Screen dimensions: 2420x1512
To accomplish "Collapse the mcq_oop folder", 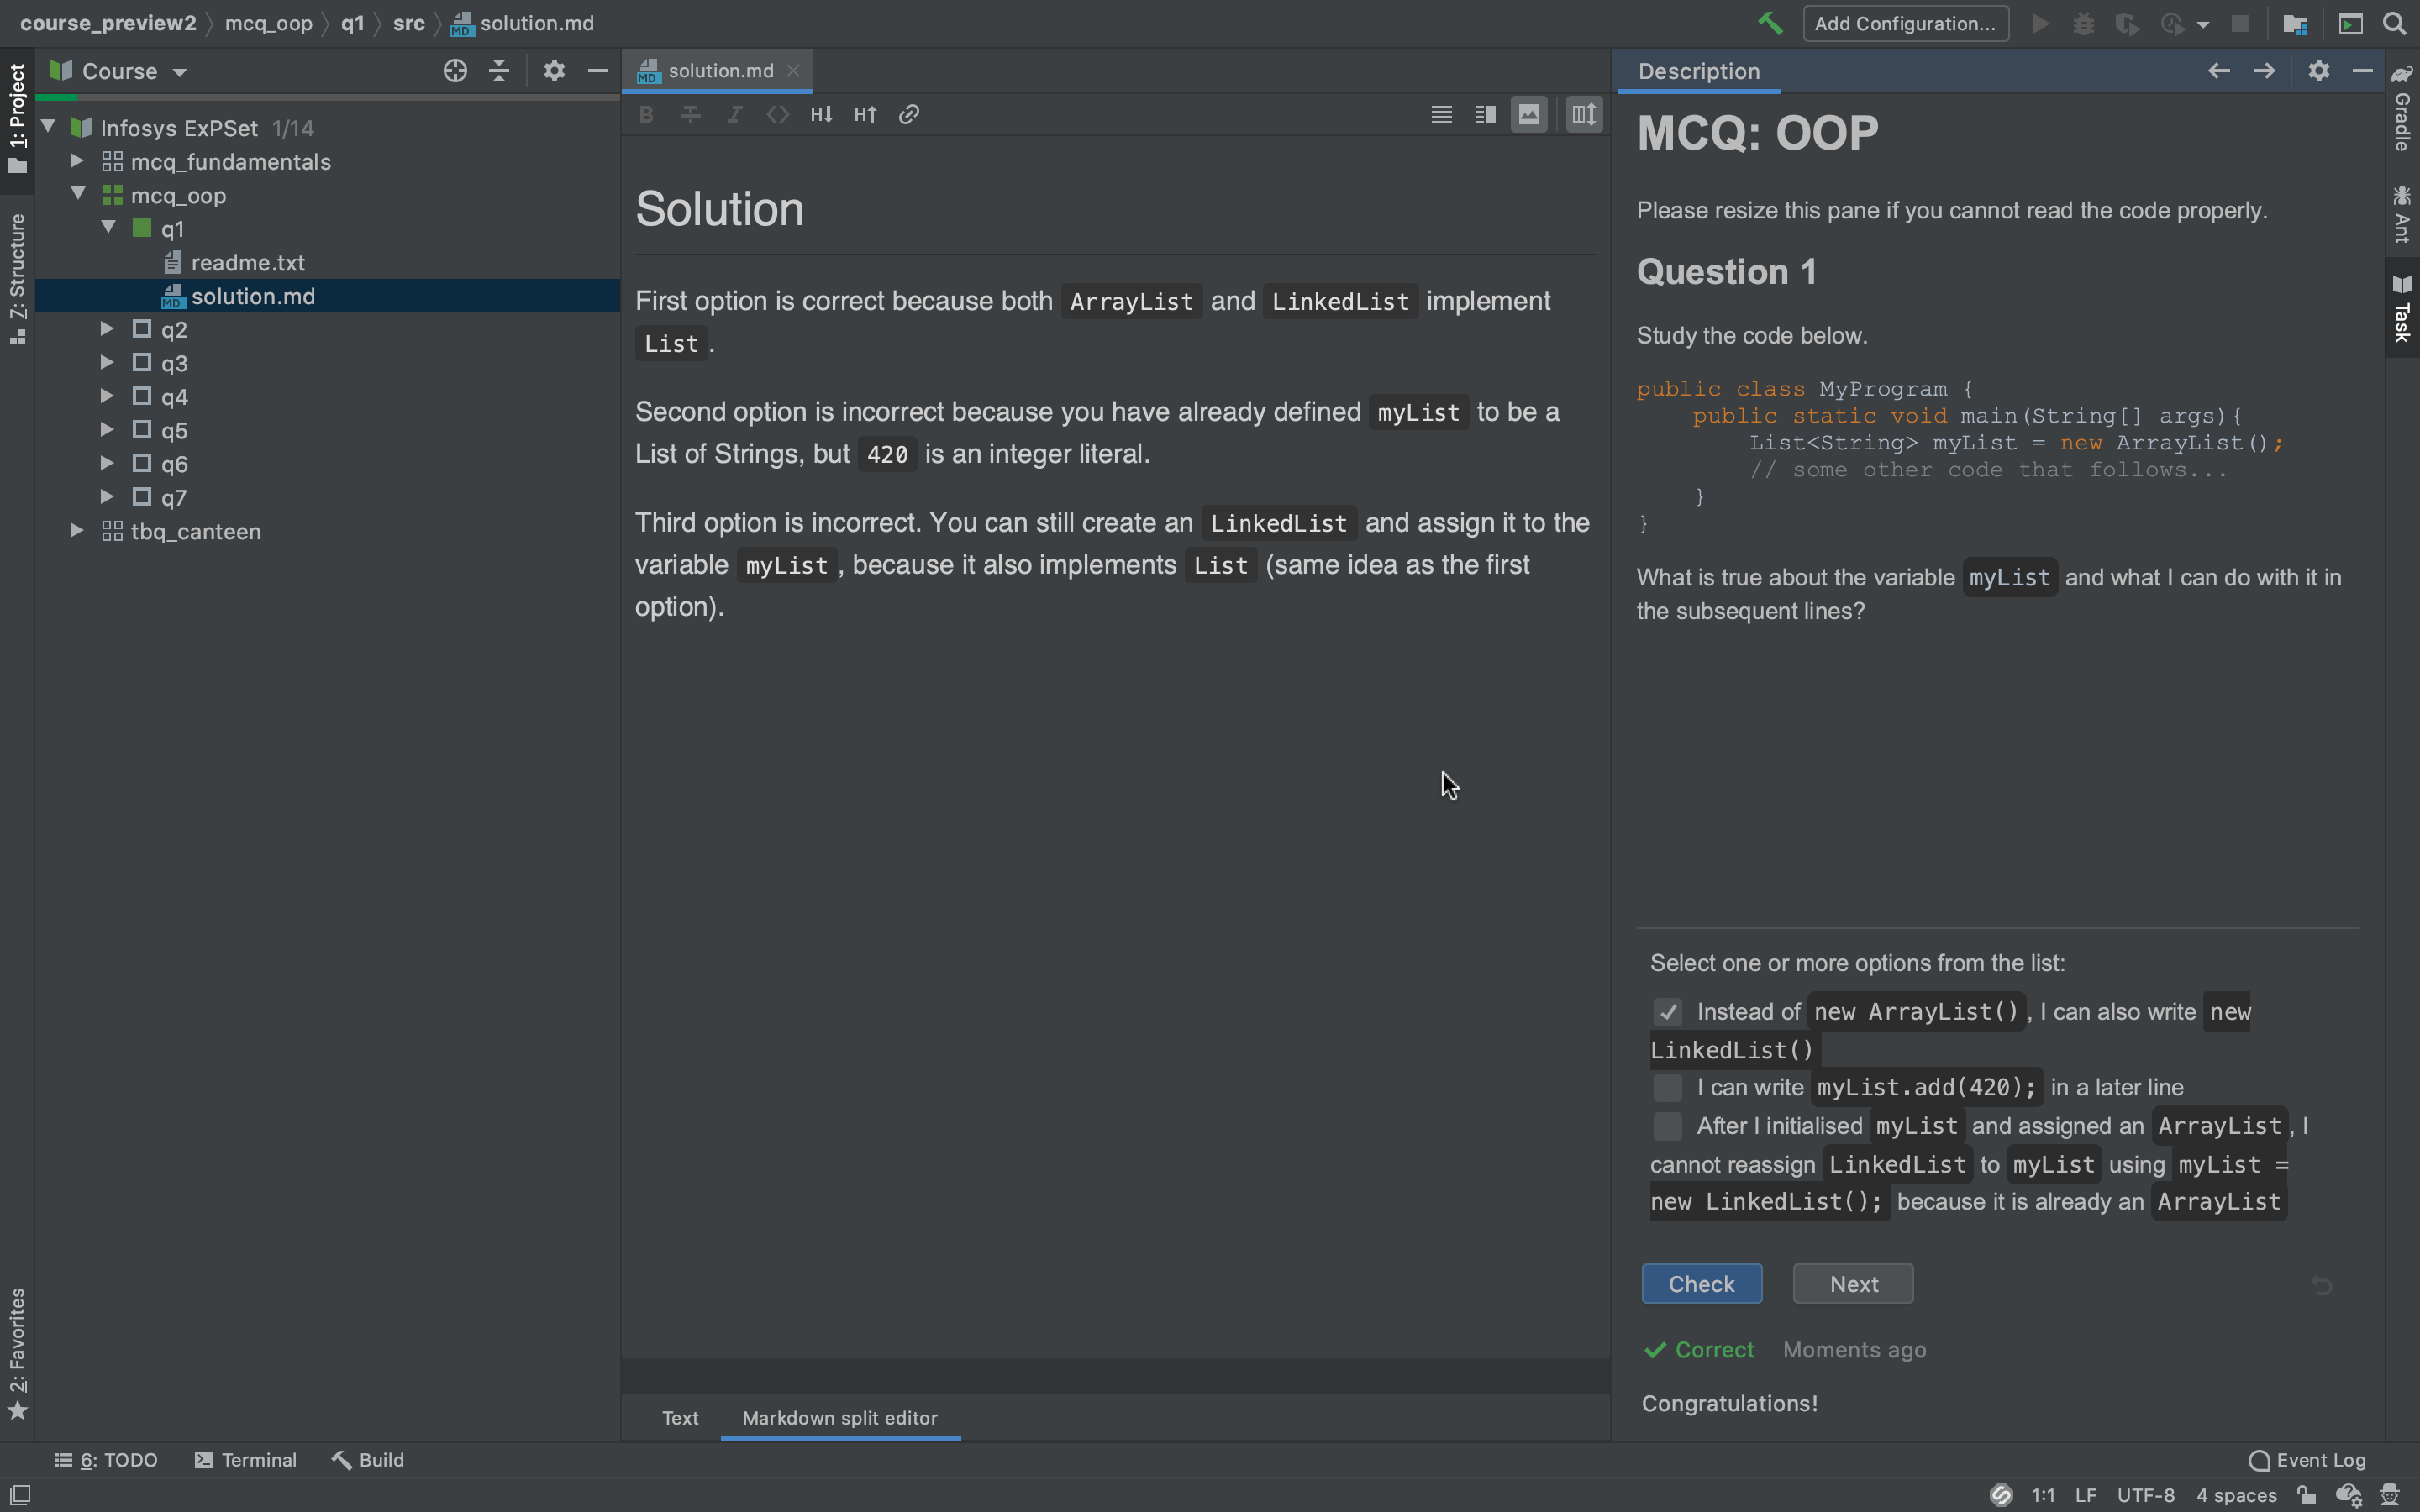I will (78, 194).
